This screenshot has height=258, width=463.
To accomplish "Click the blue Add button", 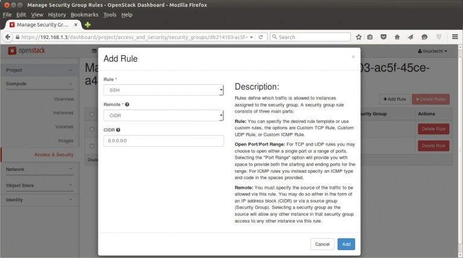I will [346, 244].
